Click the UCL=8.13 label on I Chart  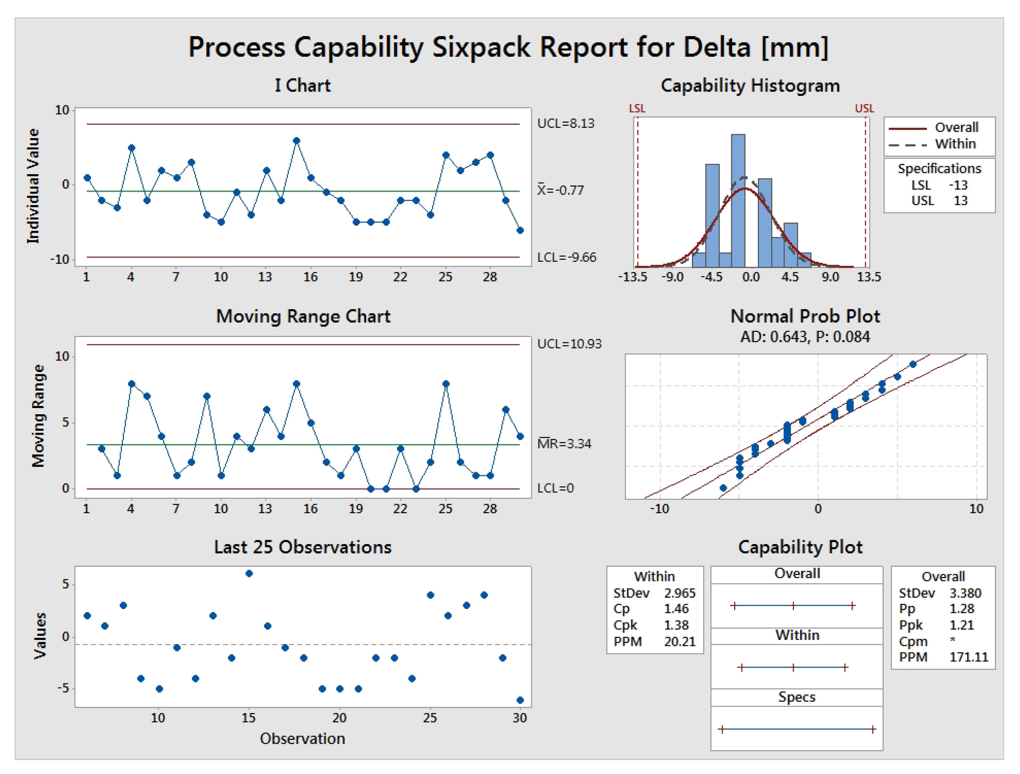566,123
